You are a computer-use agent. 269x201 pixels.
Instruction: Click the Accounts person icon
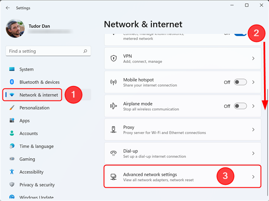click(x=12, y=133)
